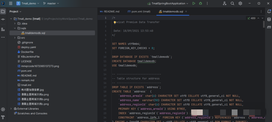
Task: Open the Commit tool window
Action: coord(3,19)
